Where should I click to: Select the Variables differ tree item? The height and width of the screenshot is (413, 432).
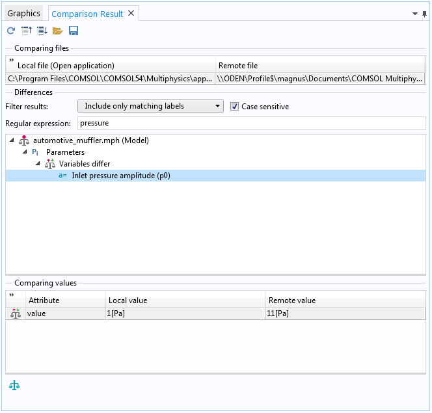[x=85, y=164]
